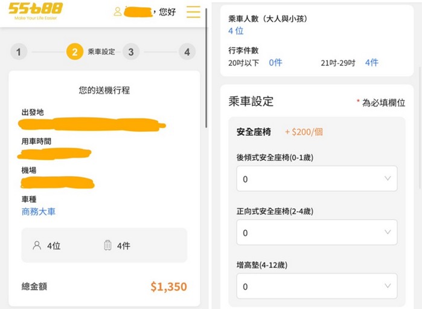Go to step 1 circle
The width and height of the screenshot is (422, 309).
pos(19,52)
